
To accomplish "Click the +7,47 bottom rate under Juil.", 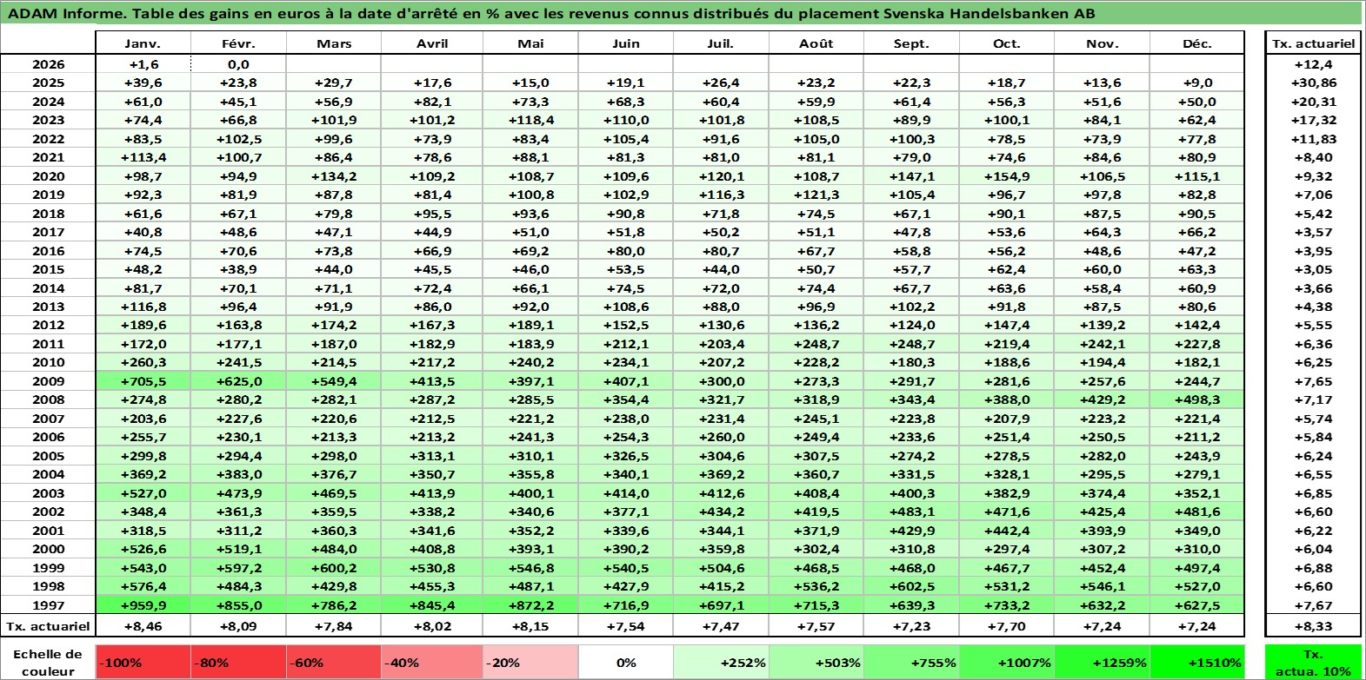I will (721, 626).
